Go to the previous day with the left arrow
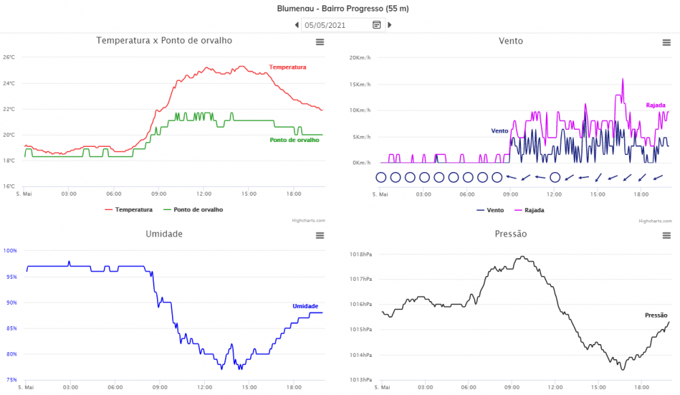Screen dimensions: 680x395 (x=296, y=25)
